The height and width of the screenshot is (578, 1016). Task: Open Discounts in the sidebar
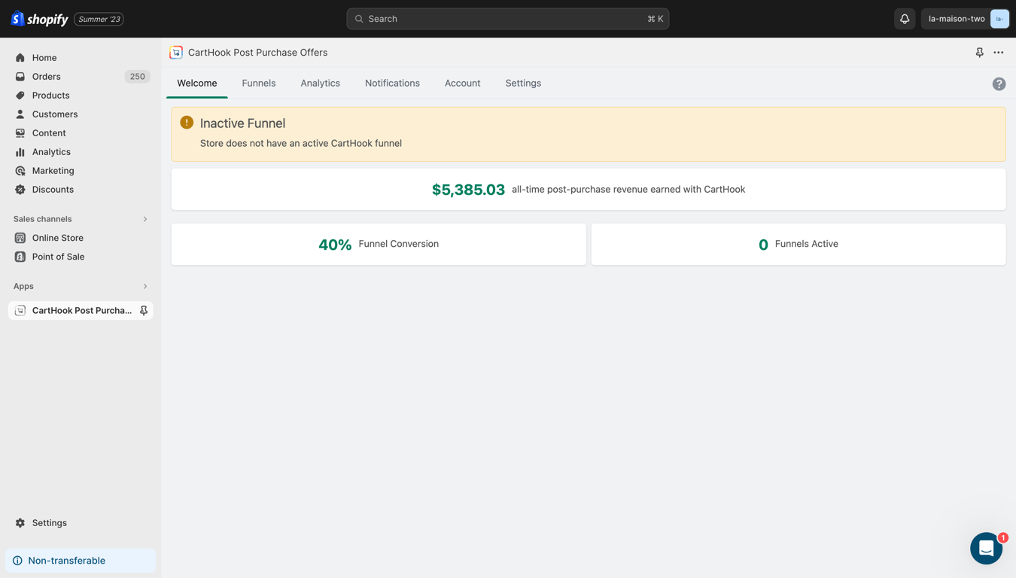coord(53,190)
